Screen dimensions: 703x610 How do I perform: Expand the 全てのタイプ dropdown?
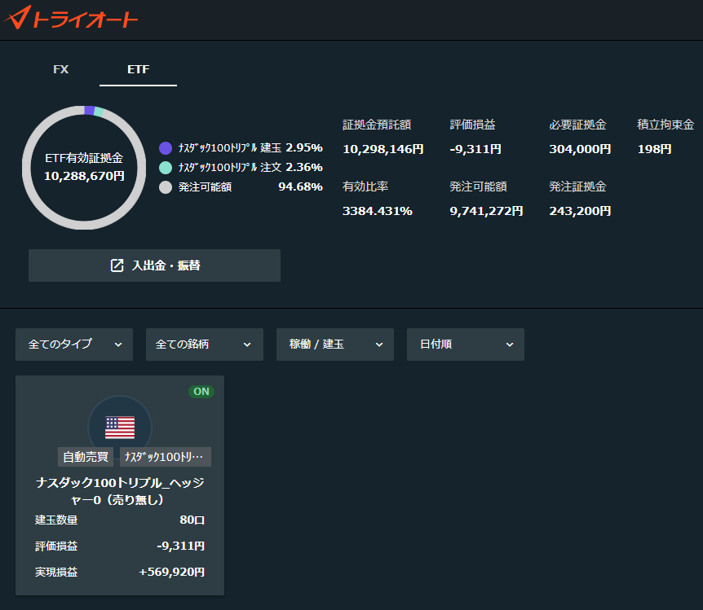pyautogui.click(x=74, y=344)
